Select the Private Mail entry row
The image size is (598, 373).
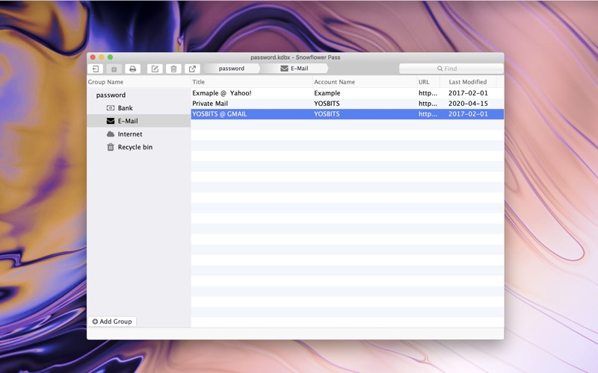[x=347, y=104]
